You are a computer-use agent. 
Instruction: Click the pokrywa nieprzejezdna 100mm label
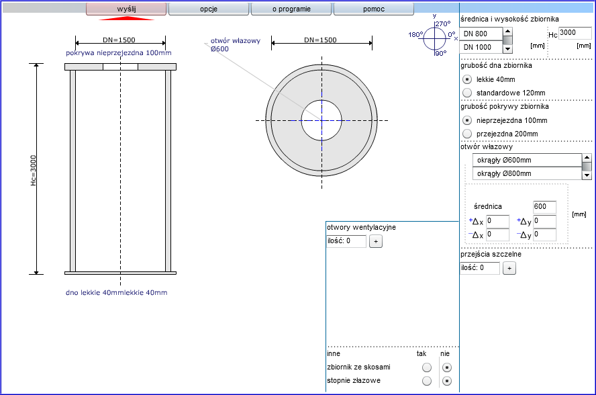click(119, 53)
